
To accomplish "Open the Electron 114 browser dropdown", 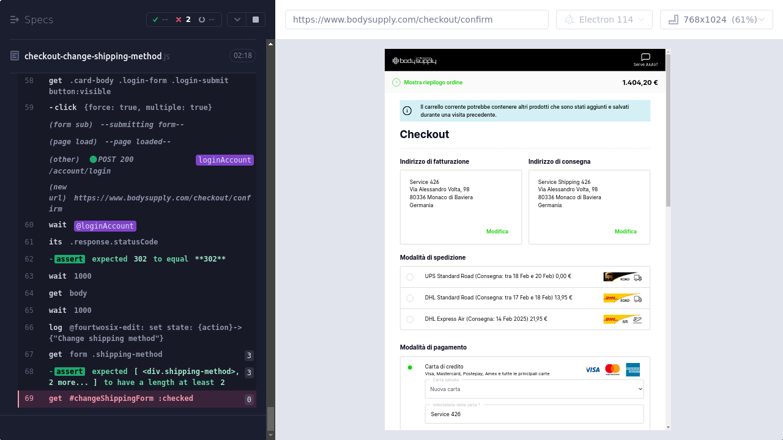I will (604, 20).
